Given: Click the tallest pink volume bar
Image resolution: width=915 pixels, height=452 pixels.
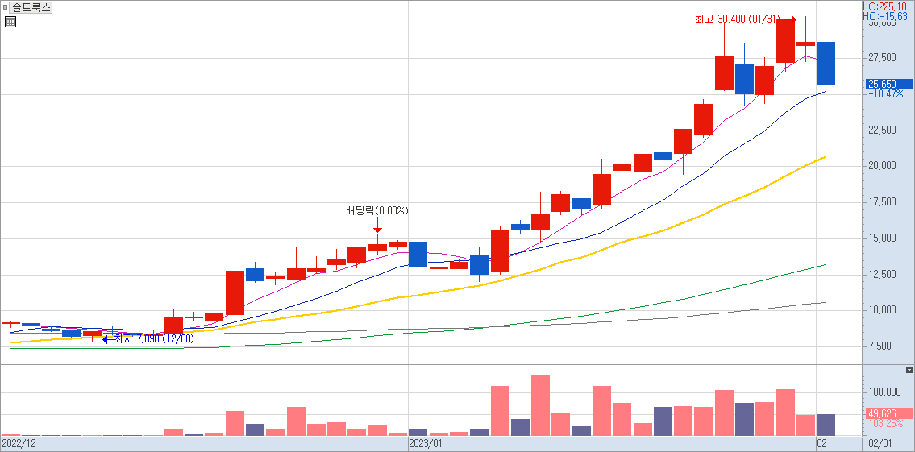Looking at the screenshot, I should tap(540, 405).
